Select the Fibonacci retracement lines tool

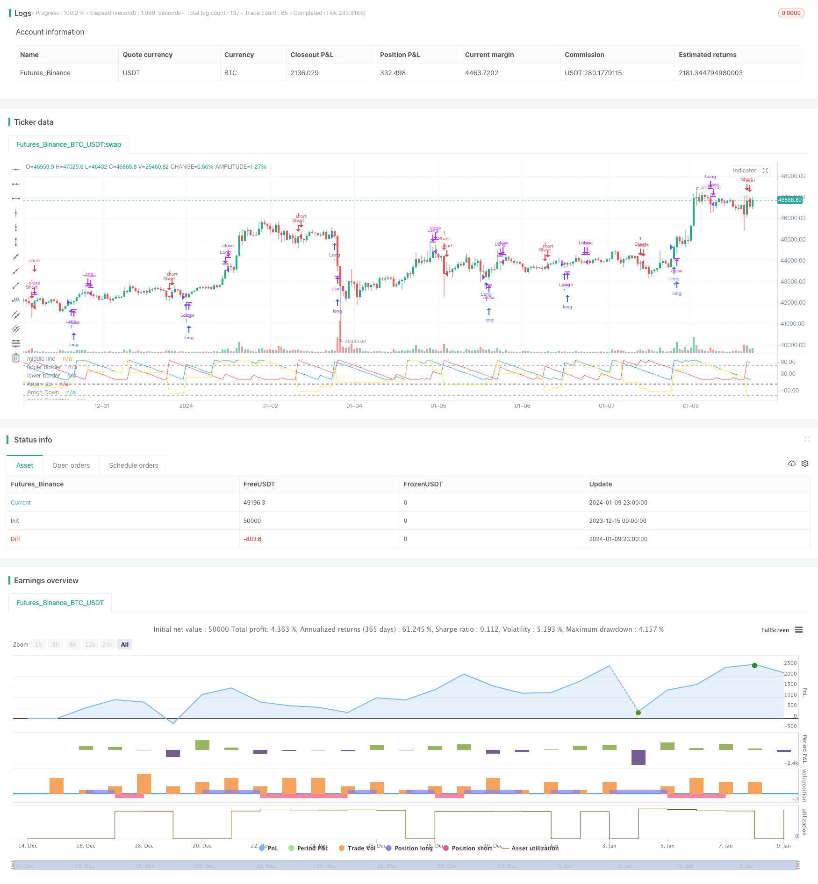point(16,343)
